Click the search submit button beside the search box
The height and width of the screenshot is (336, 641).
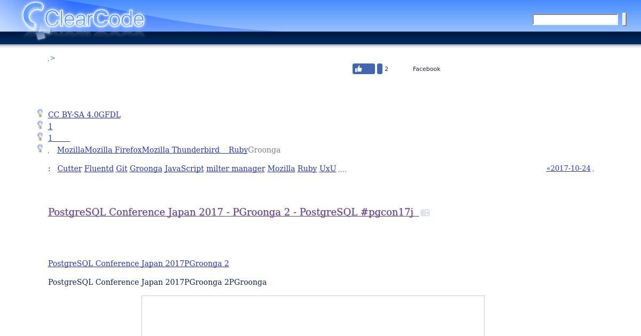tap(624, 20)
